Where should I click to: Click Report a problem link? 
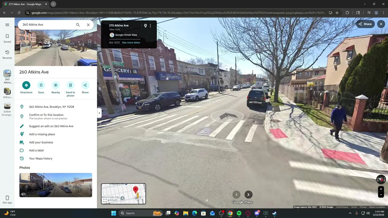[377, 207]
